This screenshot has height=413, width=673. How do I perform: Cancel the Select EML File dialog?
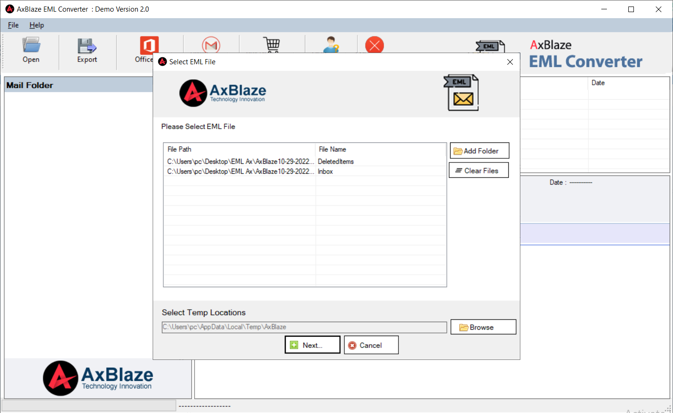(371, 345)
